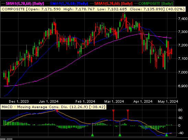Select the red SMA1(5,20,60) legend entry
The image size is (188, 140).
tap(111, 3)
